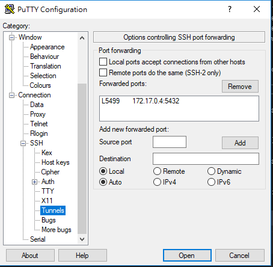Select the Remote radio button

tap(157, 171)
